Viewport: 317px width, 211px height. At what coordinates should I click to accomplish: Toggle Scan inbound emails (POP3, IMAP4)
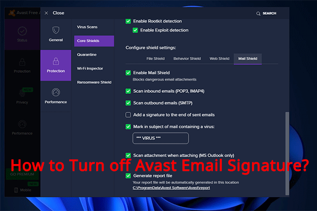128,91
